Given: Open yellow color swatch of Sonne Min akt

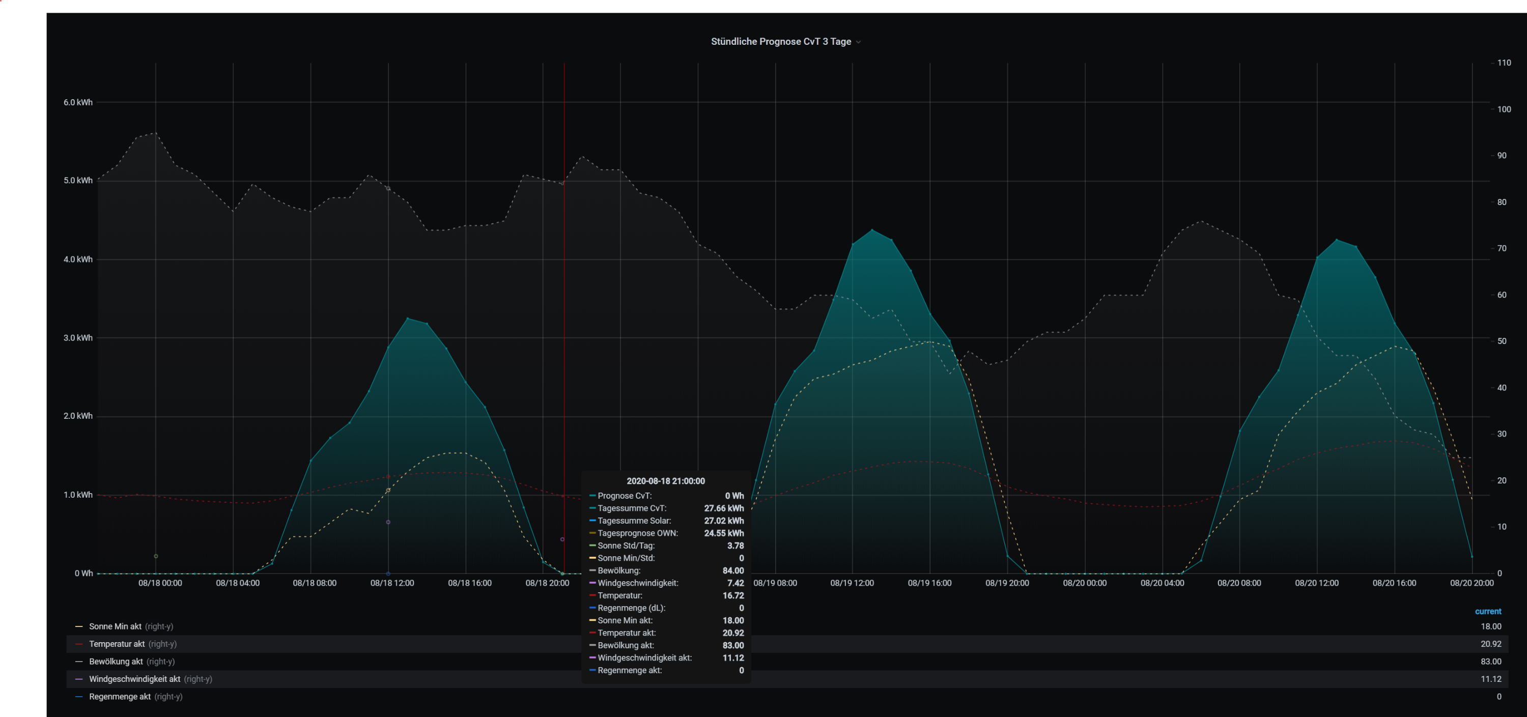Looking at the screenshot, I should click(79, 626).
